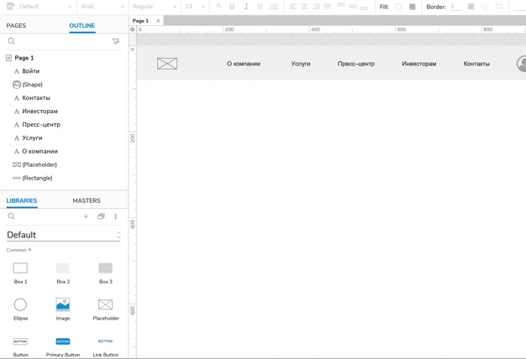Align text to the vertical middle
Screen dimensions: 526x359
353,7
